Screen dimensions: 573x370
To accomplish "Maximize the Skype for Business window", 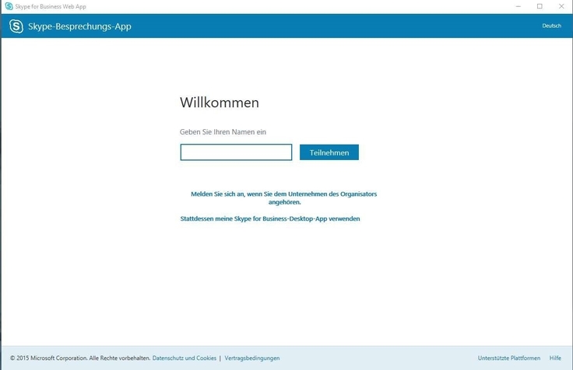I will click(x=540, y=6).
